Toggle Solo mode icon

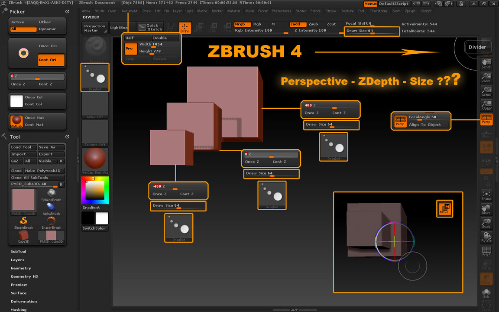486,293
